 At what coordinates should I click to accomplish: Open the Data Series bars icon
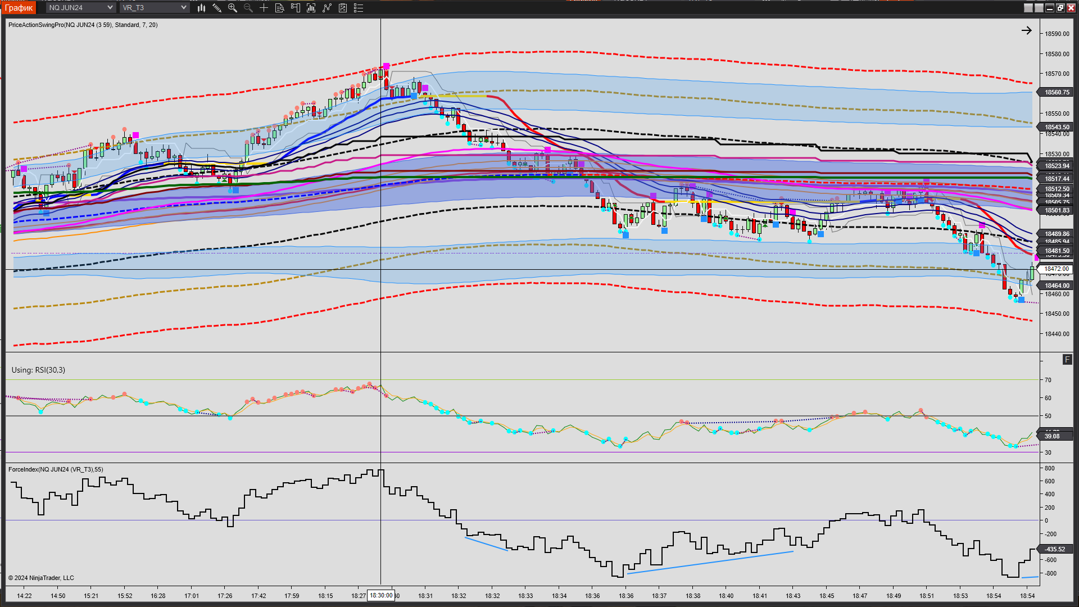[311, 8]
